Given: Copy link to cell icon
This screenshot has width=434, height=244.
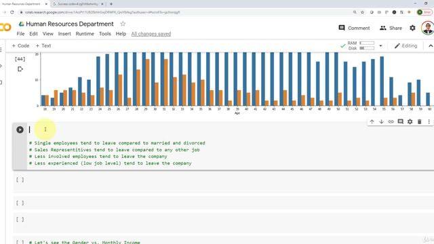Looking at the screenshot, I should tap(391, 122).
